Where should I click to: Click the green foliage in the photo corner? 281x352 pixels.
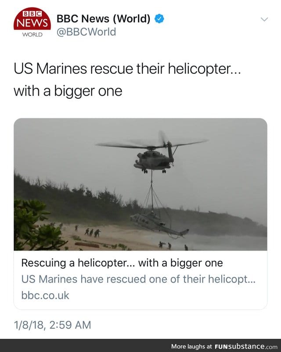click(x=37, y=224)
